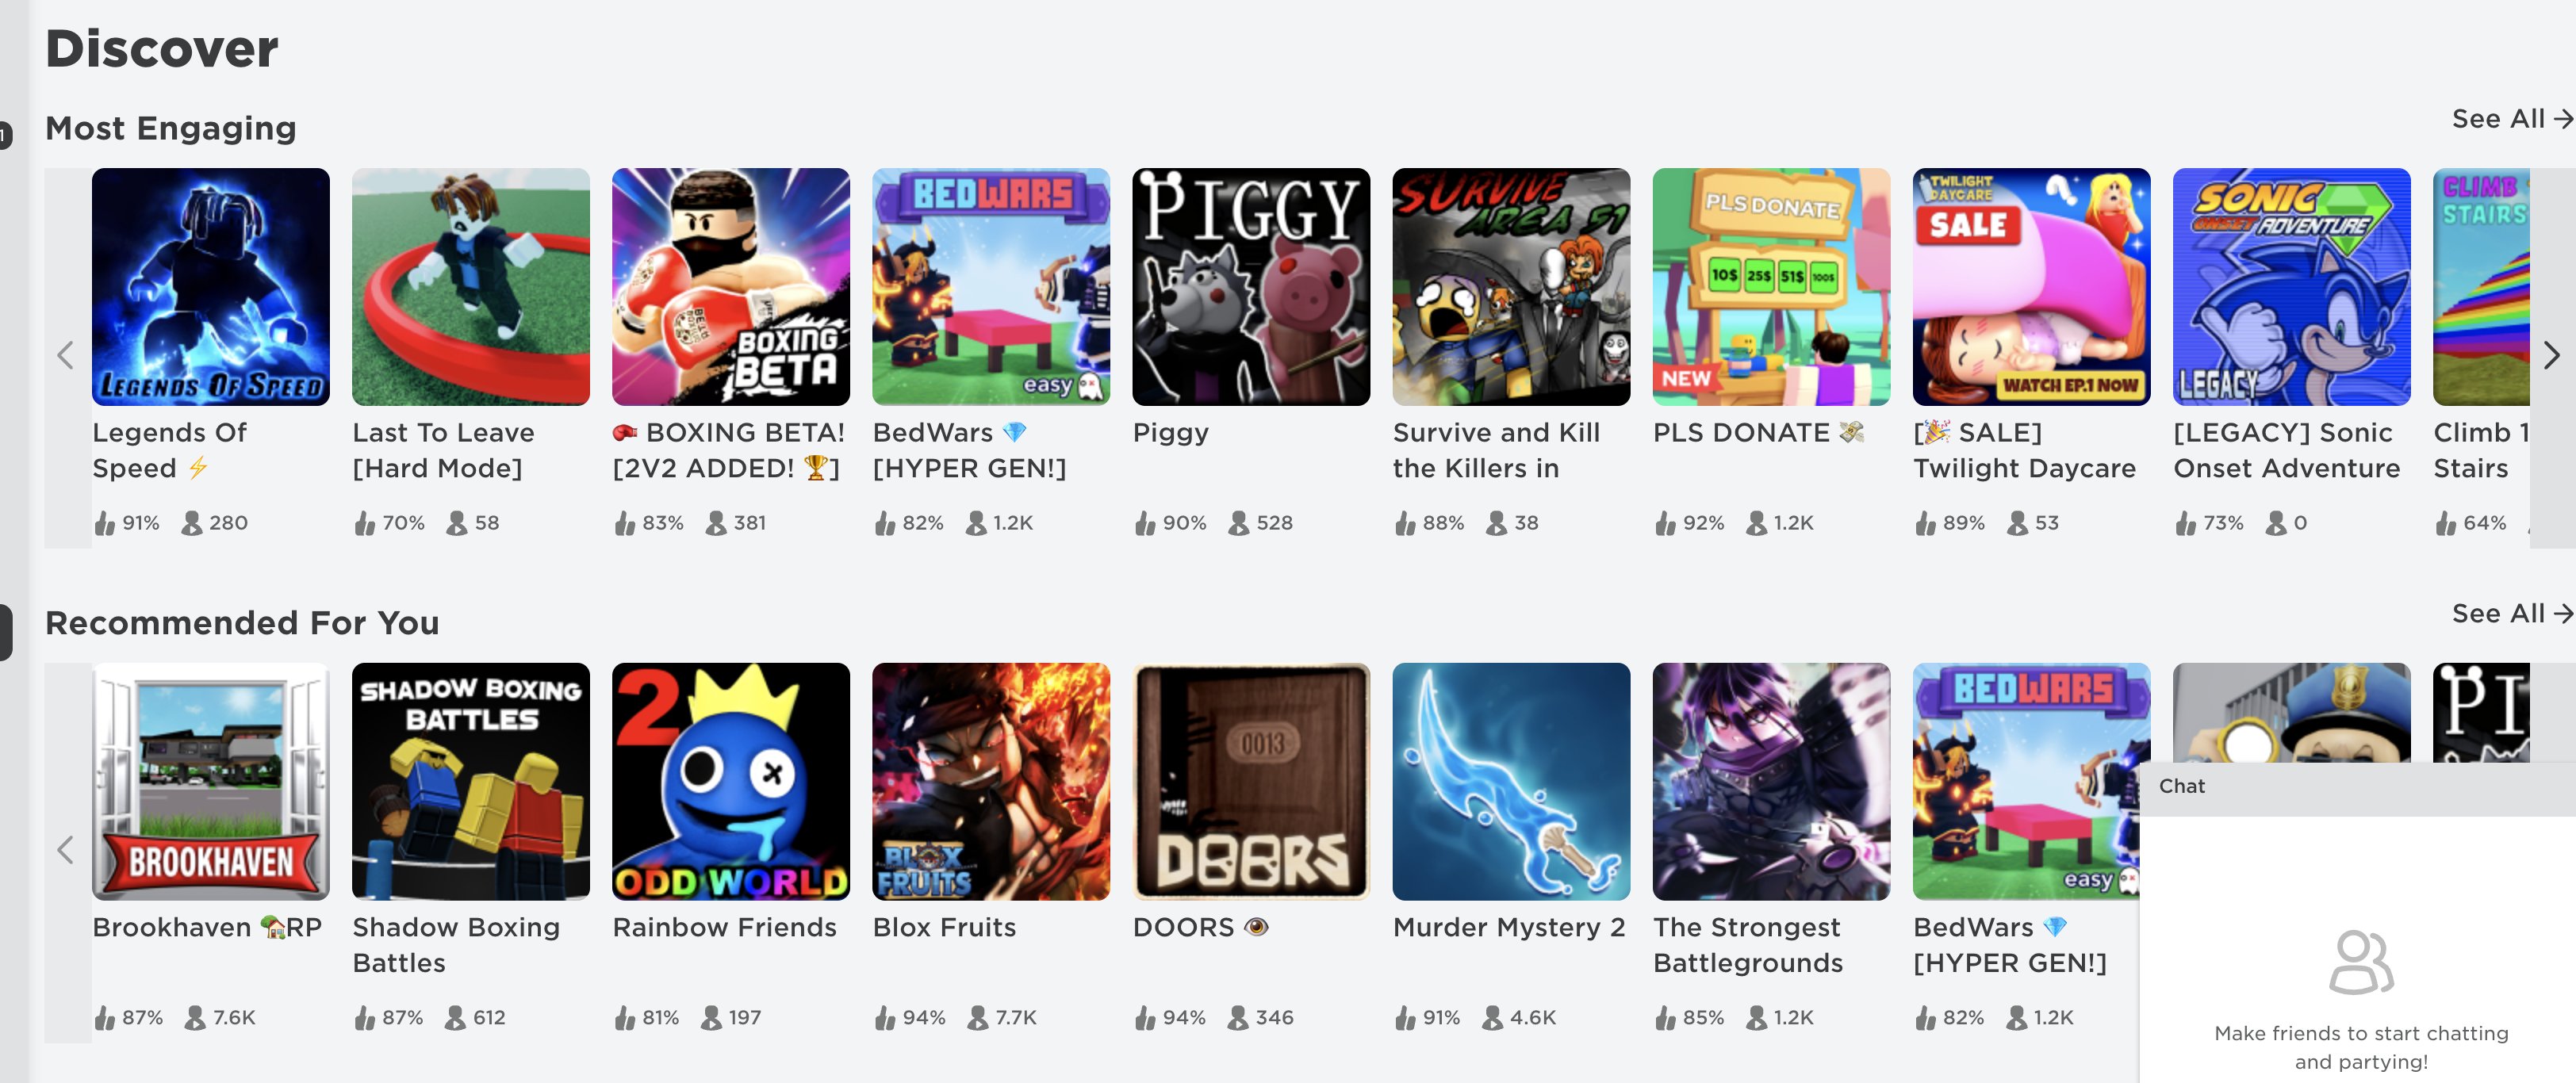
Task: Open the DOORS game icon
Action: pyautogui.click(x=1250, y=781)
